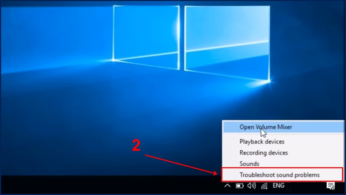Open the "Sounds" menu entry
Screen dimensions: 346x195
pyautogui.click(x=249, y=164)
